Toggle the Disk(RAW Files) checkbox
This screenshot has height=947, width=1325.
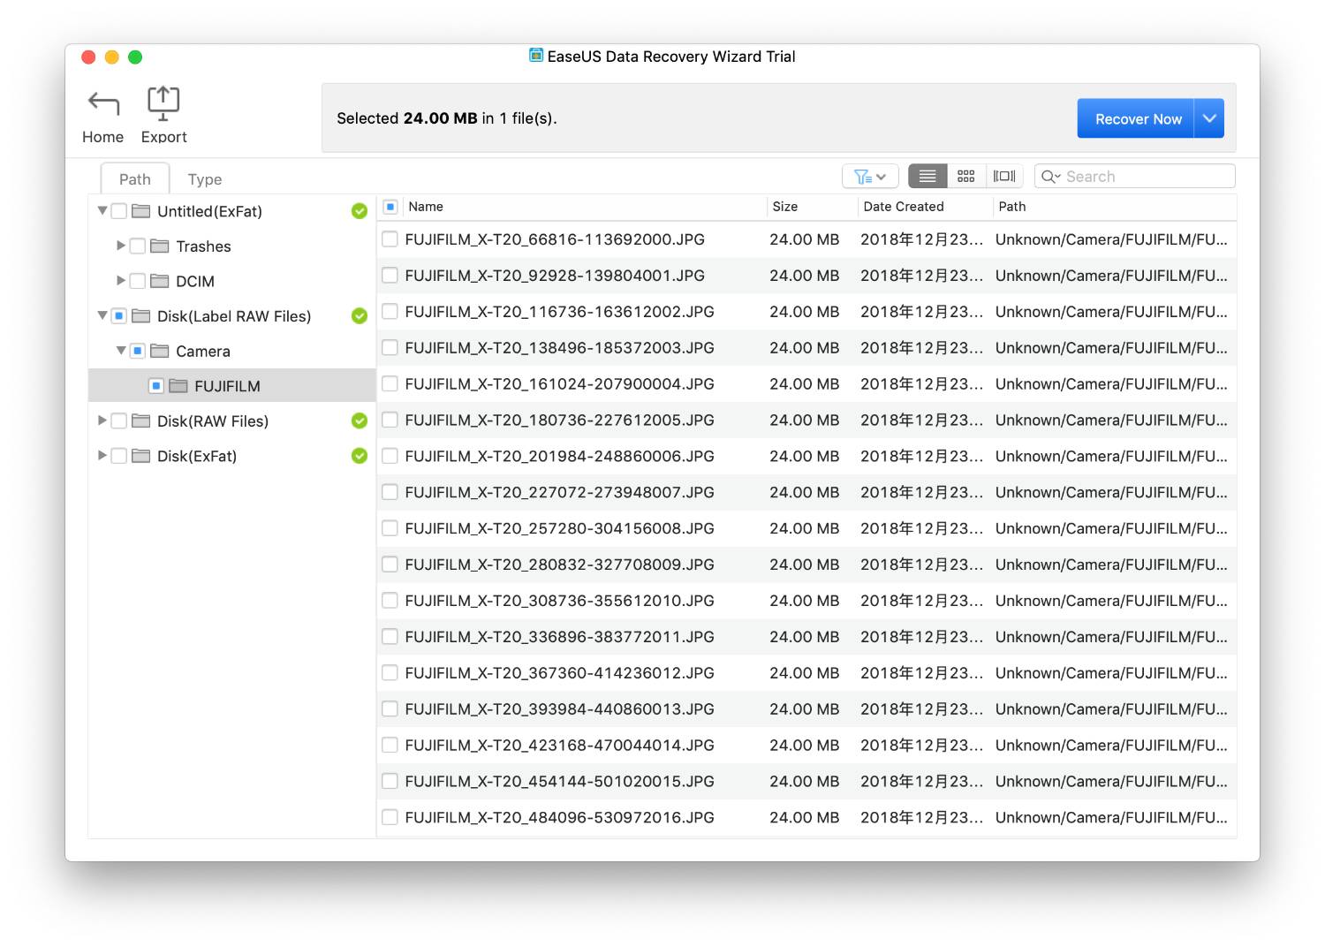pyautogui.click(x=119, y=420)
